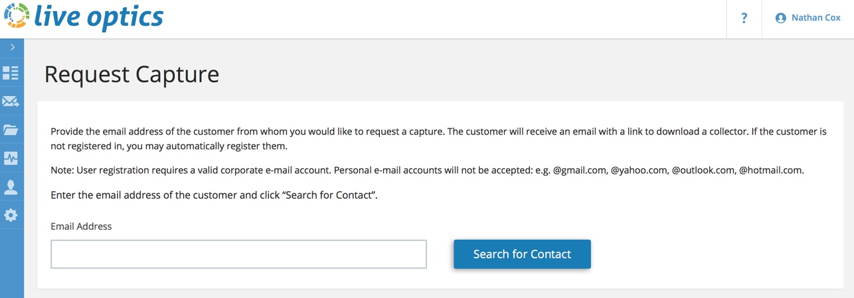
Task: Open the Nathan Cox account menu
Action: pos(808,19)
